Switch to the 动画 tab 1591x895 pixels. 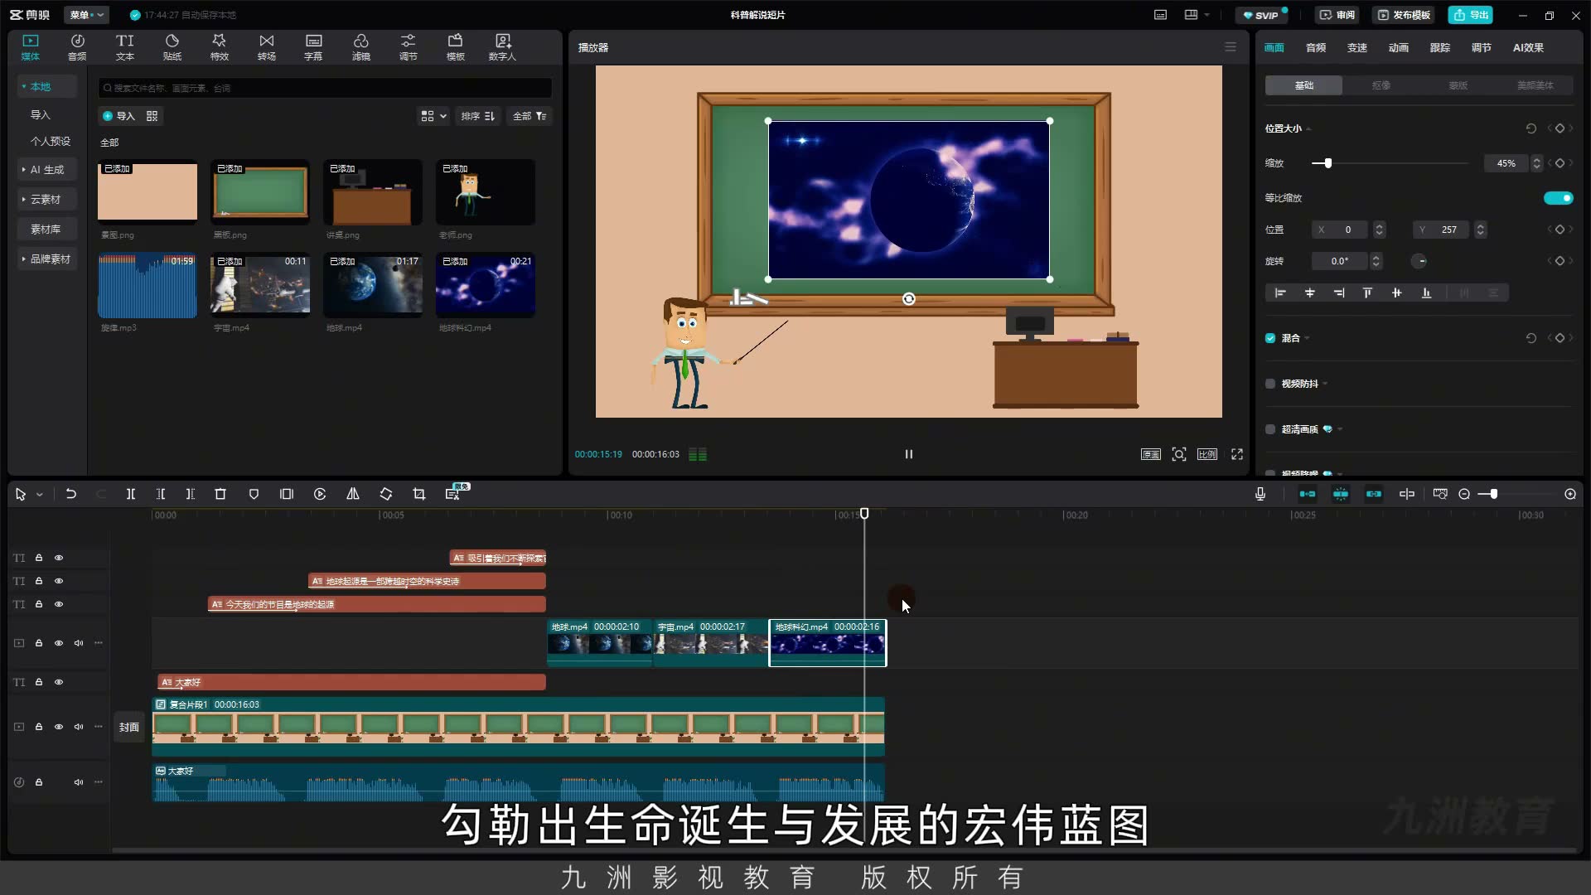pyautogui.click(x=1399, y=48)
